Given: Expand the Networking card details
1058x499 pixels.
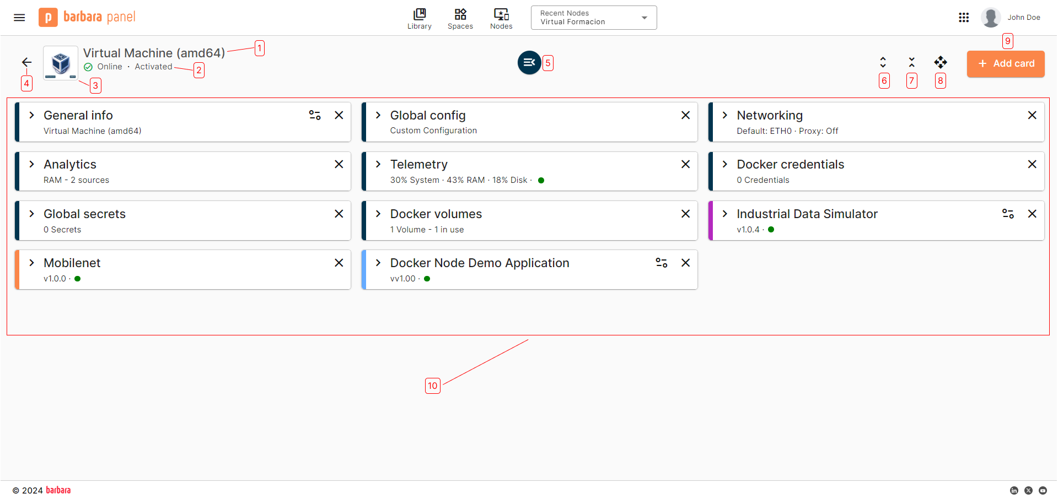Looking at the screenshot, I should point(724,115).
